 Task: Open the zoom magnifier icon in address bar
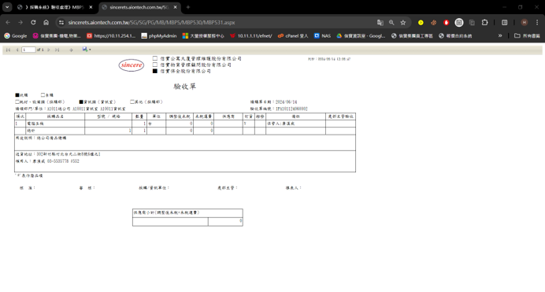coord(391,22)
